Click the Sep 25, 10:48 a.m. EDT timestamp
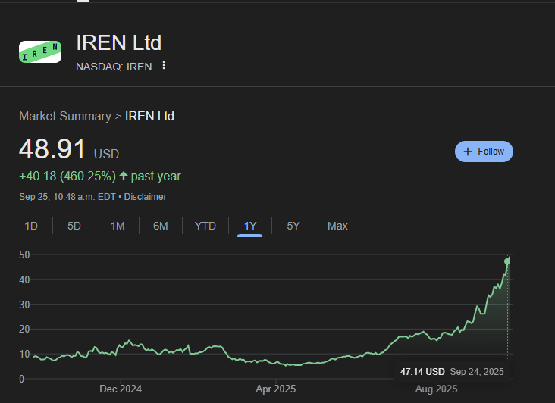The width and height of the screenshot is (555, 403). (x=67, y=196)
